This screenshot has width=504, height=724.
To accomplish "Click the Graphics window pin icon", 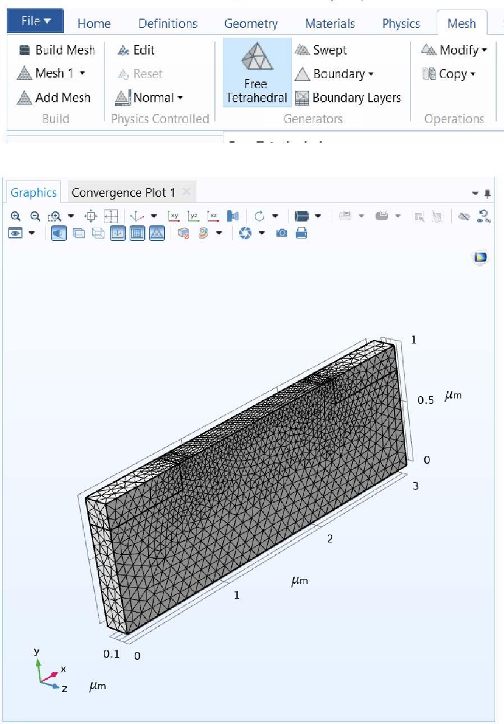I will 487,193.
